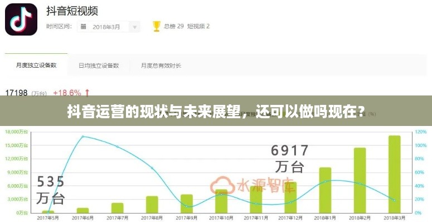Click the 2018年1月 line data point
Screen dimensions: 432x222
(x=325, y=181)
